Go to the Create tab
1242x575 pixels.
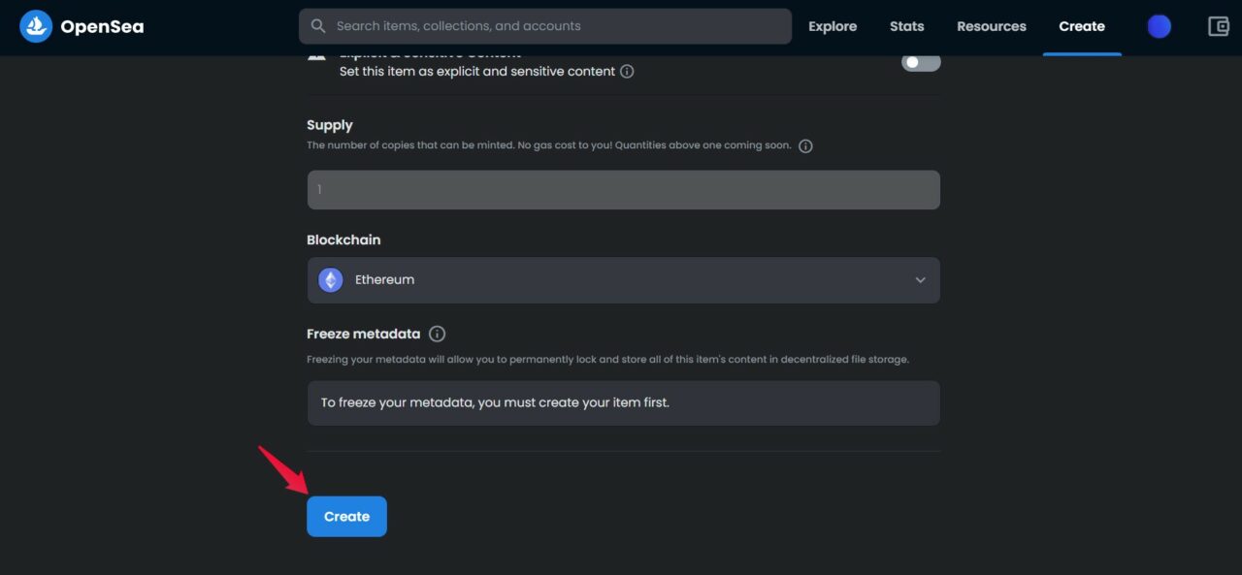pos(1082,26)
